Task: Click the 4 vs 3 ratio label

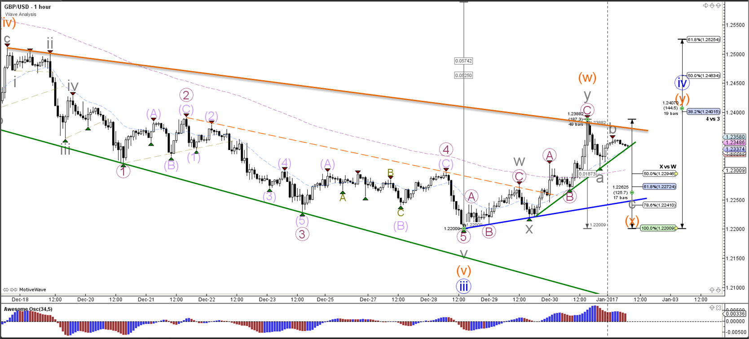Action: tap(713, 119)
